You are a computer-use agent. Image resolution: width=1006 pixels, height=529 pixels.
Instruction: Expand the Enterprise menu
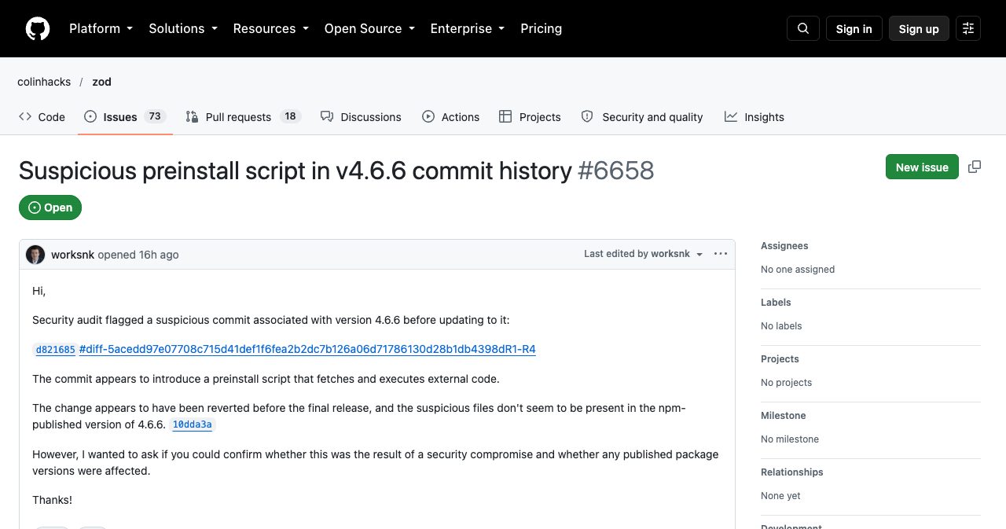tap(467, 28)
